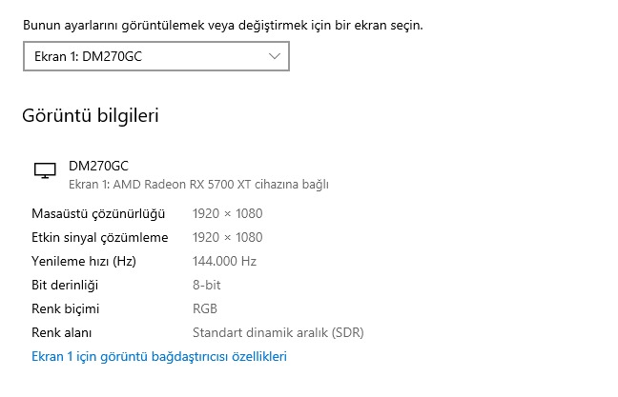
Task: Click the AMD Radeon RX 5700 XT connection text
Action: pyautogui.click(x=205, y=183)
